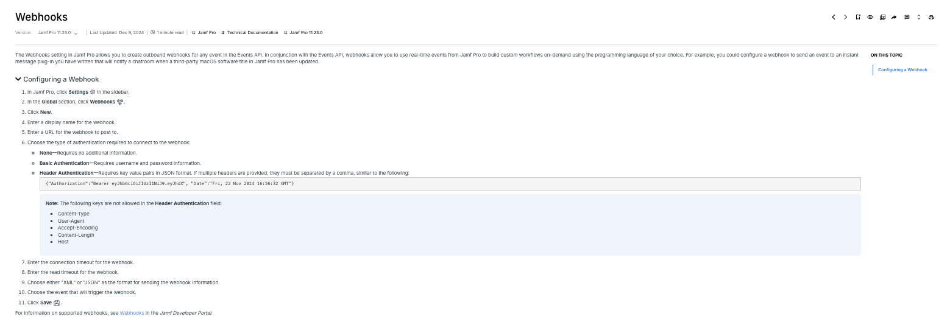Click the 'Enter the read timeout' step text
The image size is (950, 336).
pyautogui.click(x=73, y=272)
